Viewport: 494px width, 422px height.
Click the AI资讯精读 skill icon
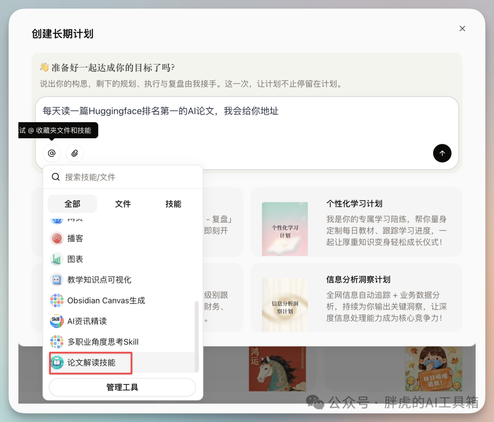(x=57, y=321)
